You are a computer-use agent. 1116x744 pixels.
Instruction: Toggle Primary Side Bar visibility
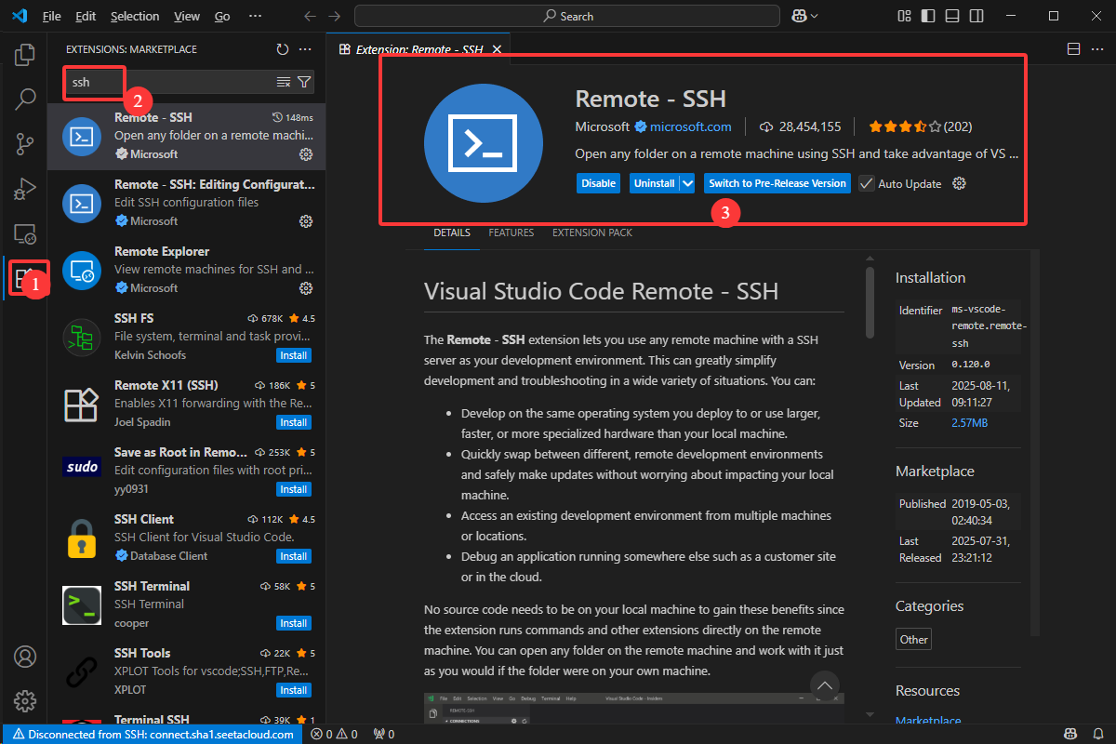click(x=928, y=16)
